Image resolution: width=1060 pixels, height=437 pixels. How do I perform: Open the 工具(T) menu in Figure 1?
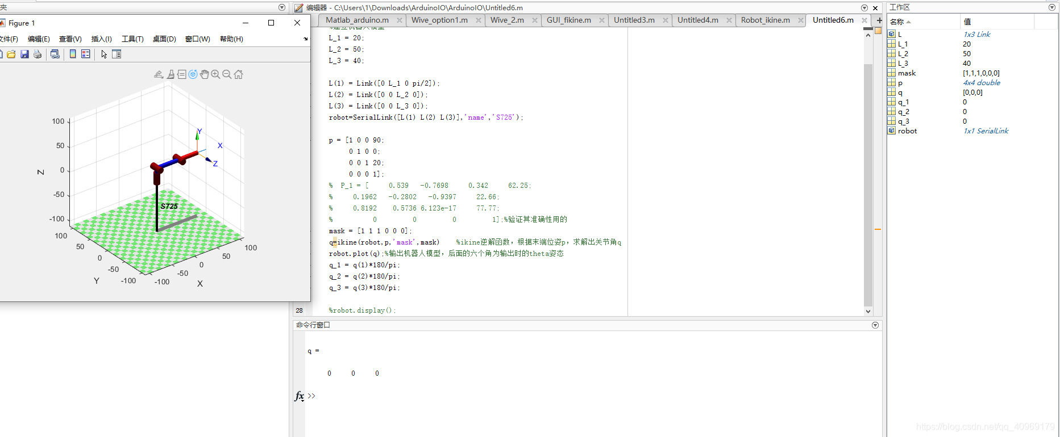pos(132,39)
